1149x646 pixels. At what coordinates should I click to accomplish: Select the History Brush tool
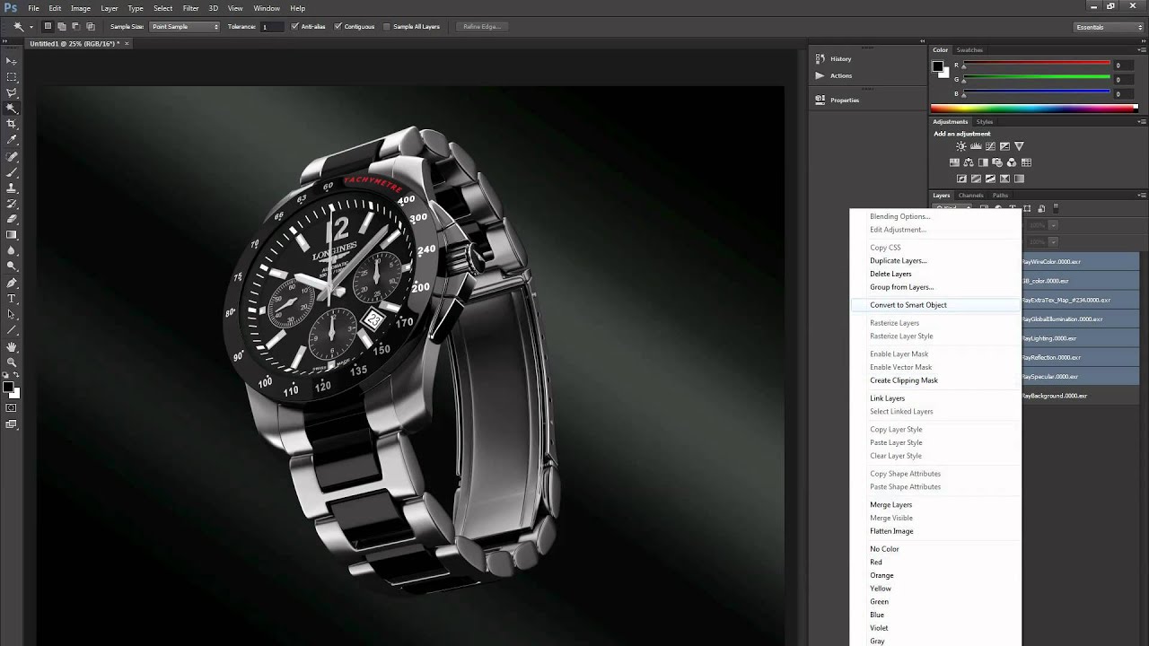[x=12, y=204]
